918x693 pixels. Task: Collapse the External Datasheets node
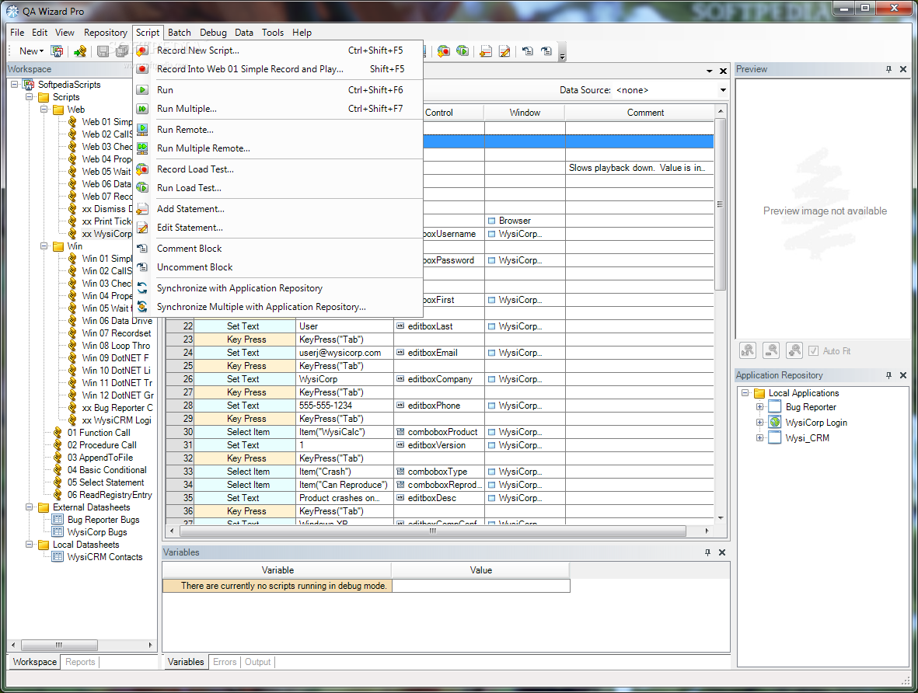30,507
